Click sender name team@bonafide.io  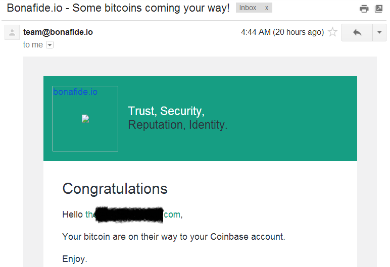click(58, 32)
